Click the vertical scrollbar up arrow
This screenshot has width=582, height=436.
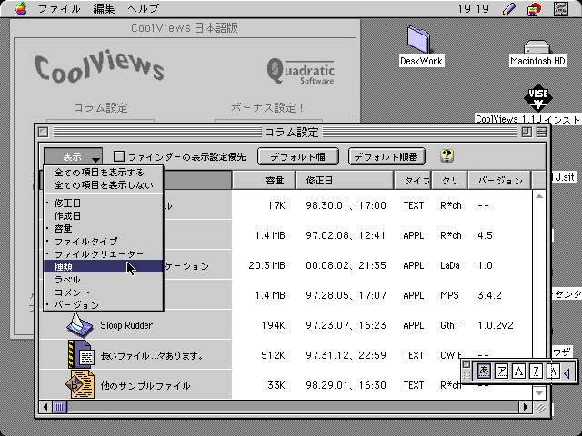pos(539,196)
